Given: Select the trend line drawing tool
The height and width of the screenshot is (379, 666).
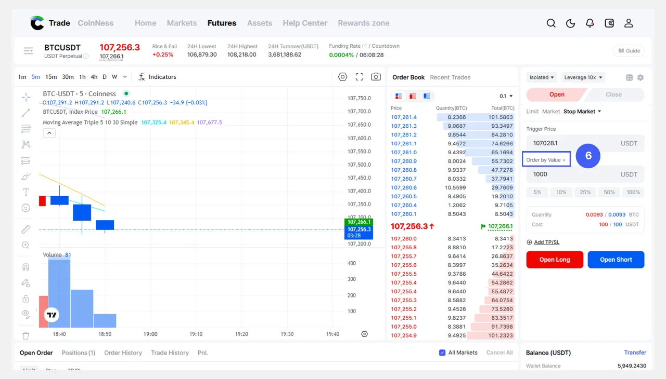Looking at the screenshot, I should coord(26,113).
